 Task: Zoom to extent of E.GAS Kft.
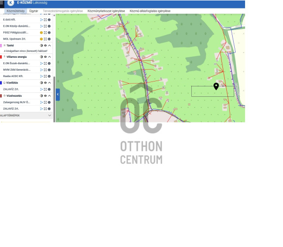pyautogui.click(x=45, y=20)
